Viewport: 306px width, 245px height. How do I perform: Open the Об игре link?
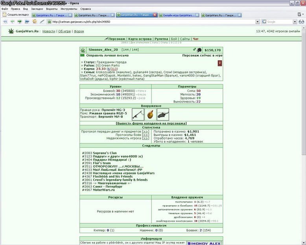click(65, 31)
